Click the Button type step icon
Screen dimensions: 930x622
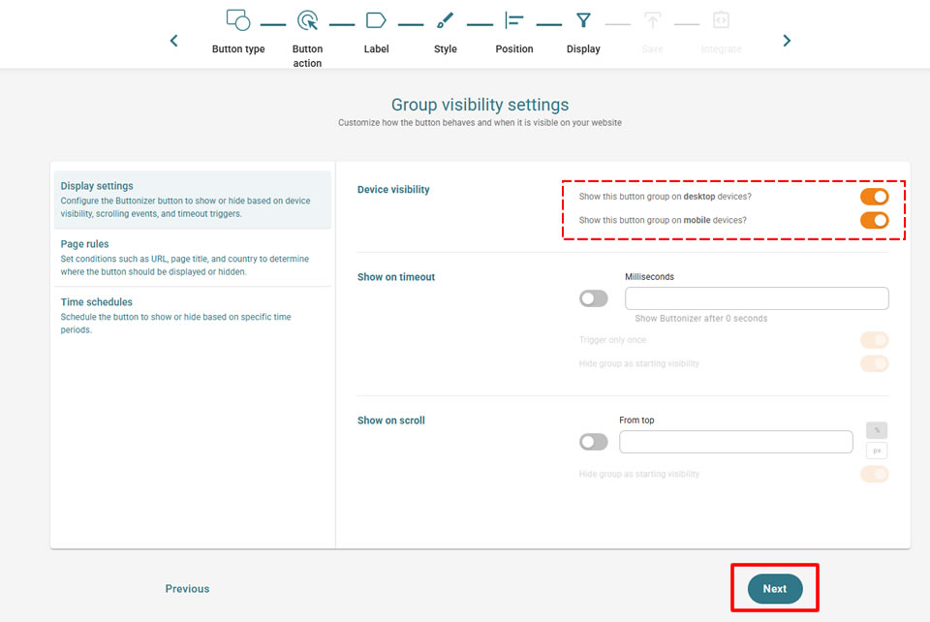(238, 20)
